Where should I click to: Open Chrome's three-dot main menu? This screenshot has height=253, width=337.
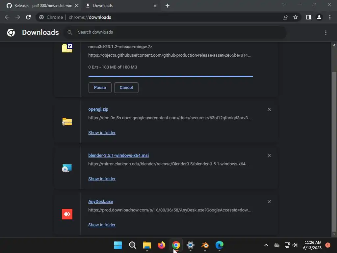[330, 17]
